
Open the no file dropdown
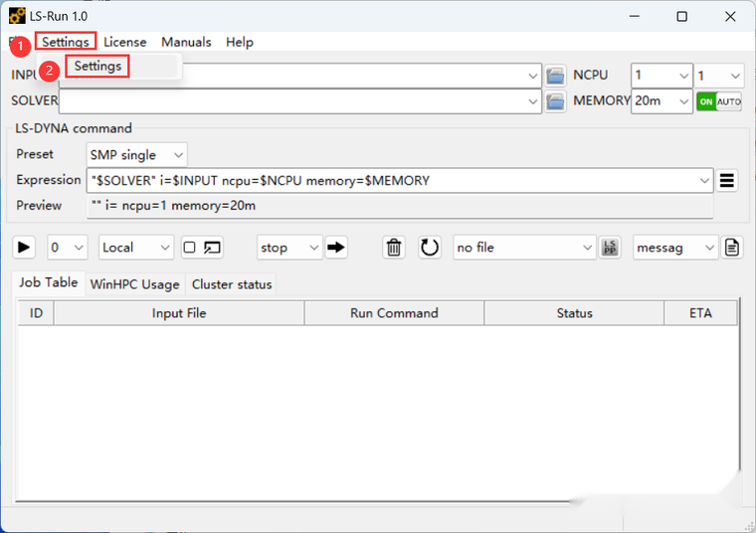(524, 248)
